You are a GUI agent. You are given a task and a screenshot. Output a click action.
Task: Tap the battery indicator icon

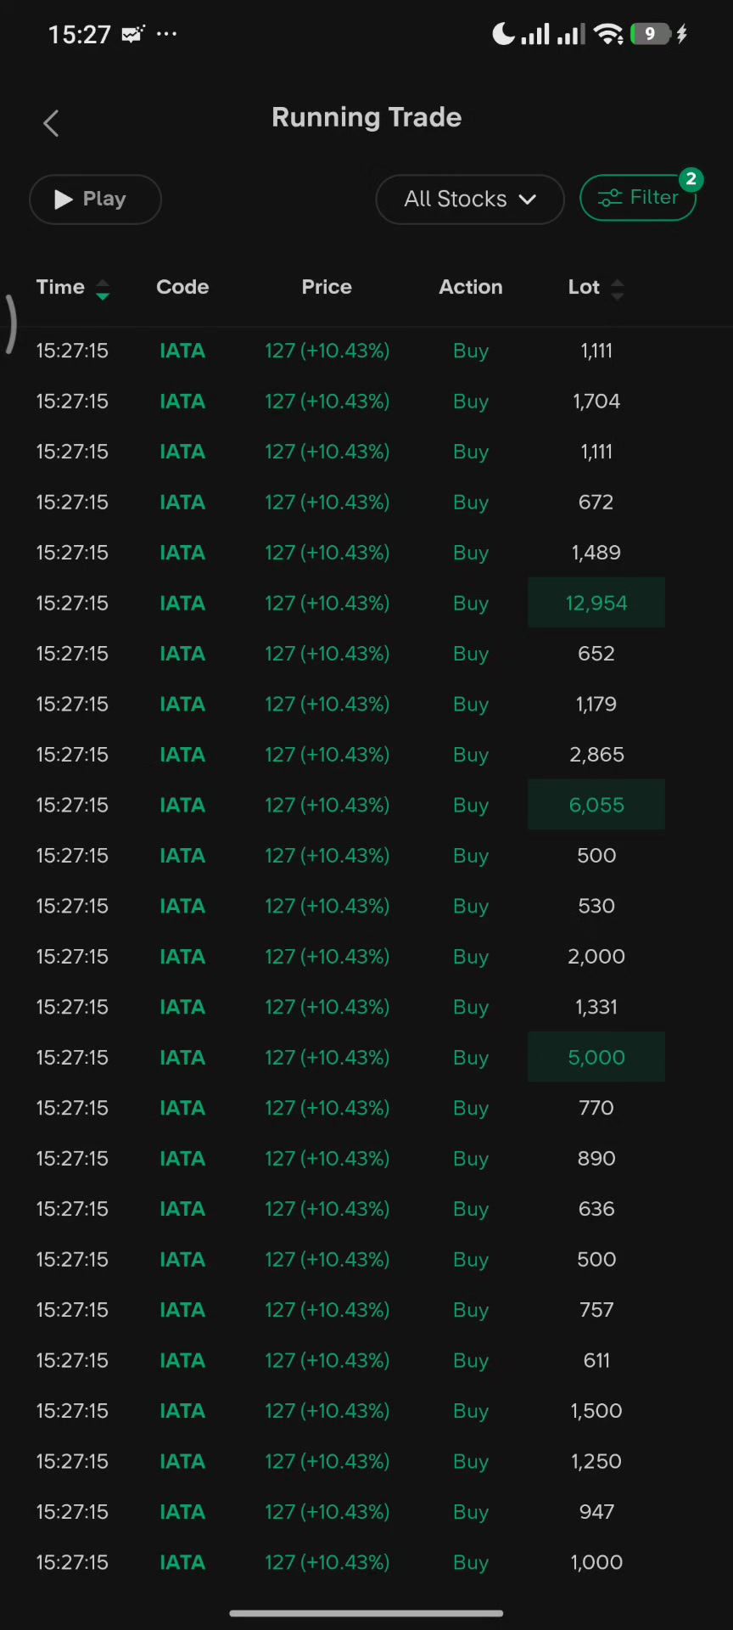pos(651,34)
